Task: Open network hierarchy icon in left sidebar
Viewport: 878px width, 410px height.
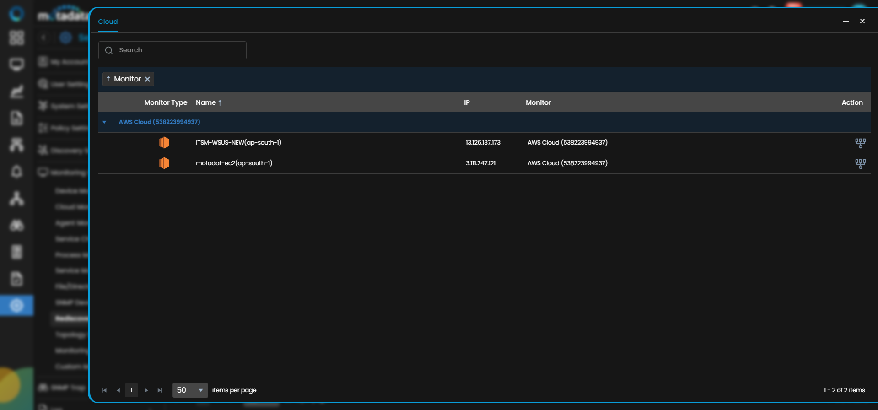Action: click(x=17, y=145)
